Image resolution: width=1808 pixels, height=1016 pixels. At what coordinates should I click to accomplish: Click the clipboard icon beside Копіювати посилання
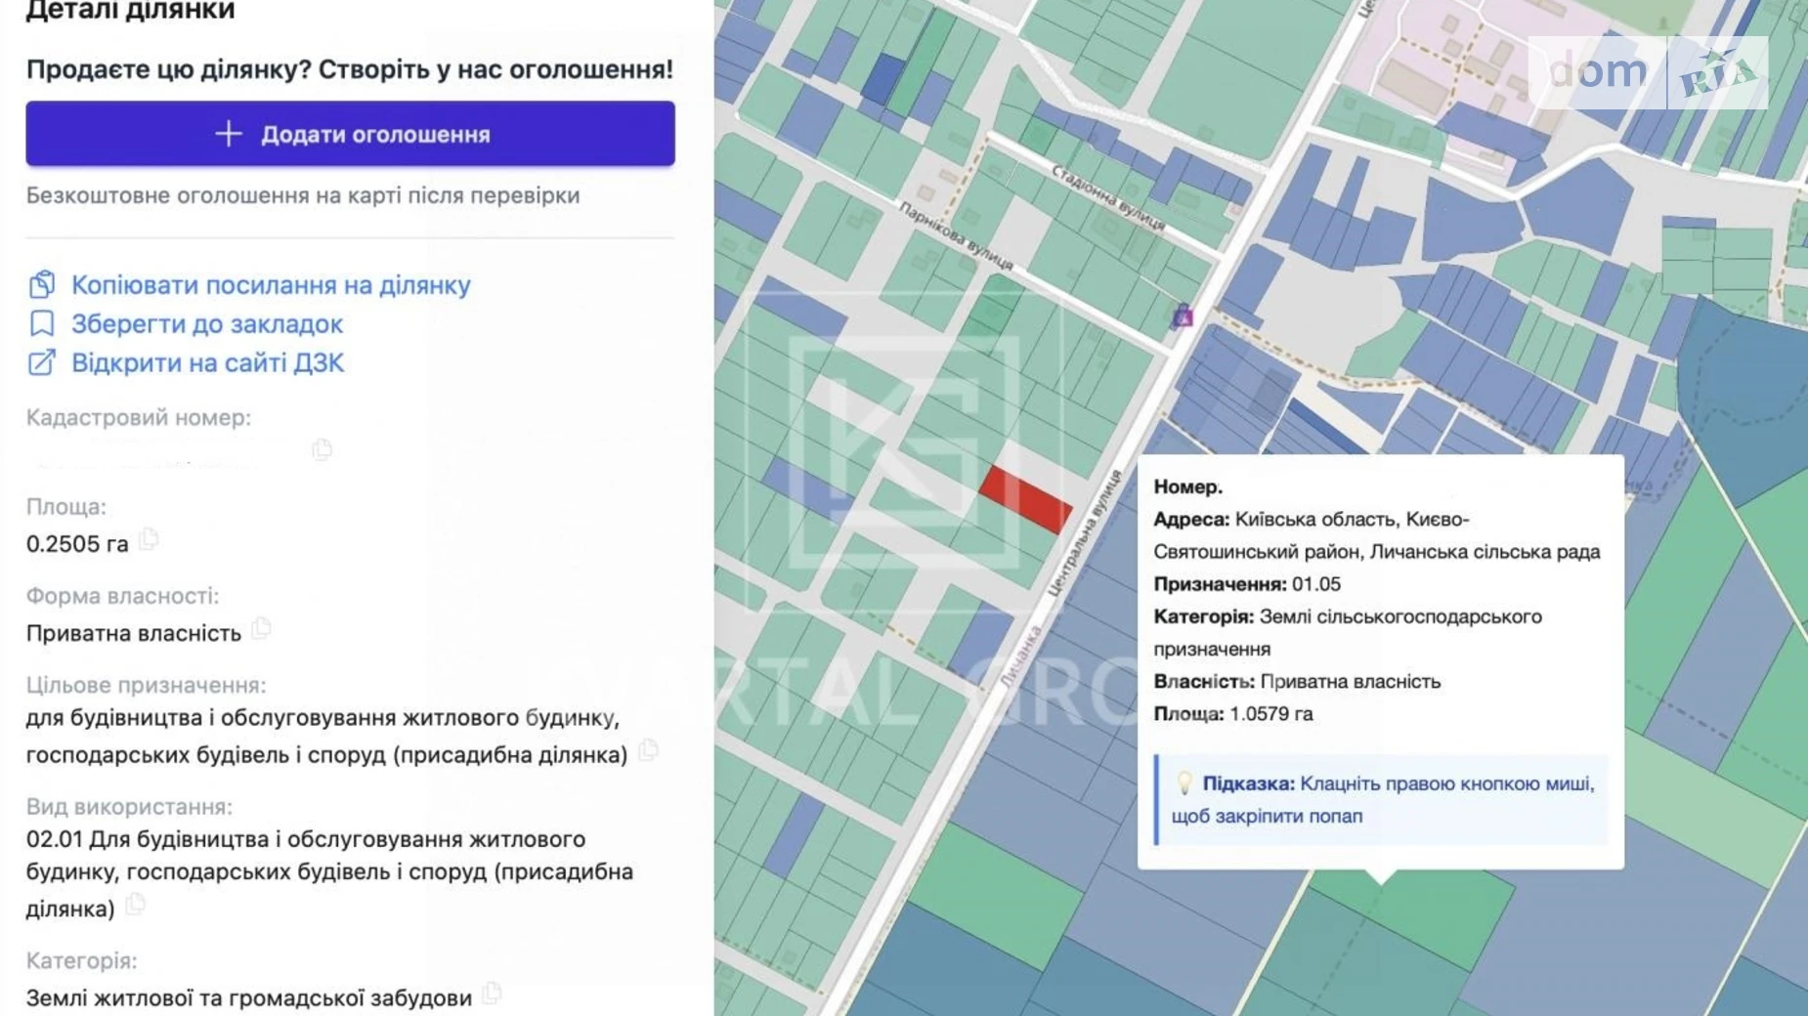tap(42, 285)
